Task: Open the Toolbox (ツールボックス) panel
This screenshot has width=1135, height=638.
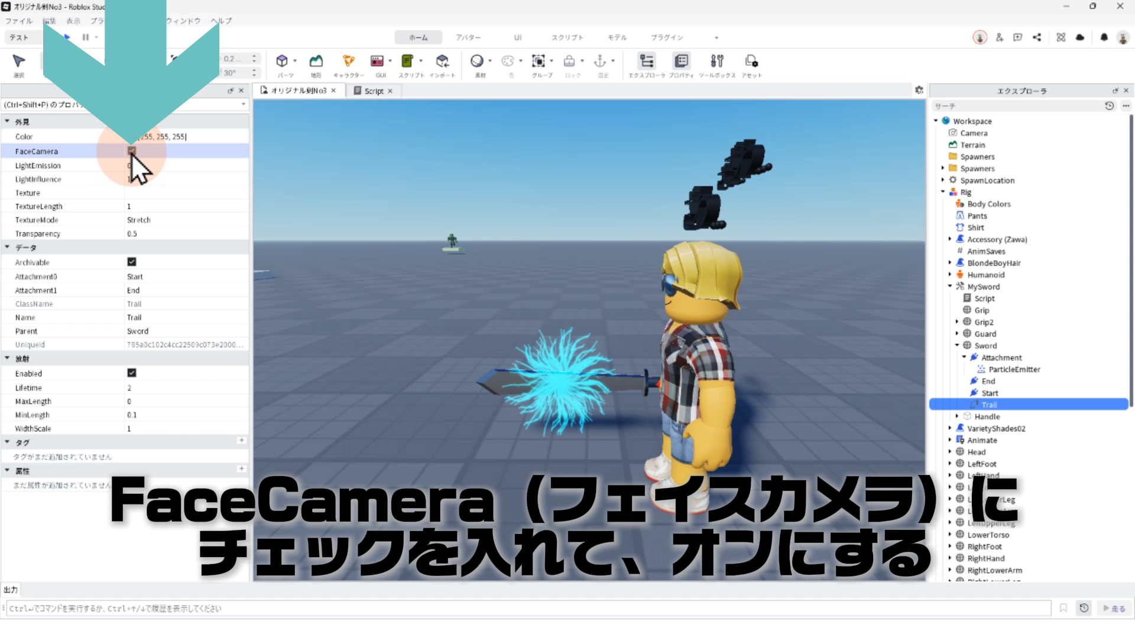Action: click(x=716, y=61)
